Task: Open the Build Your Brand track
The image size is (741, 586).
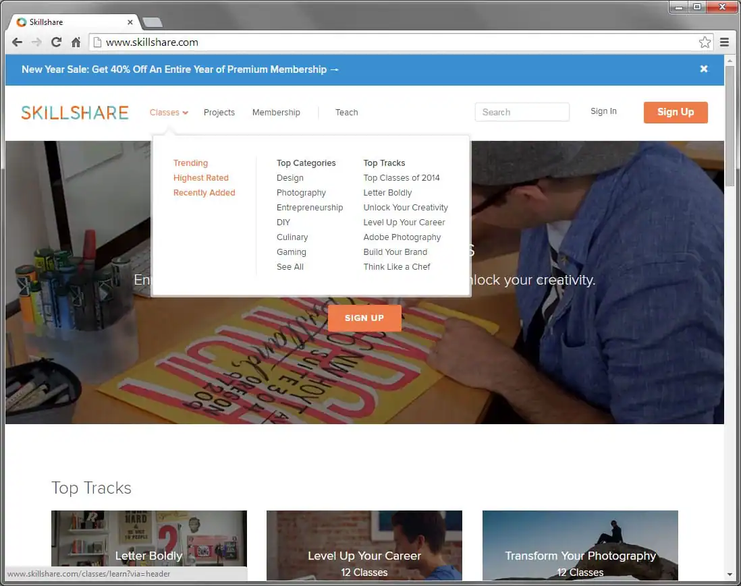Action: click(x=395, y=252)
